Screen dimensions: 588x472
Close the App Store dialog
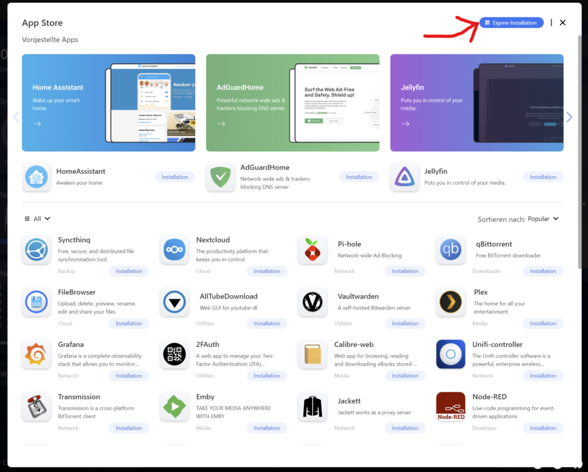coord(563,23)
